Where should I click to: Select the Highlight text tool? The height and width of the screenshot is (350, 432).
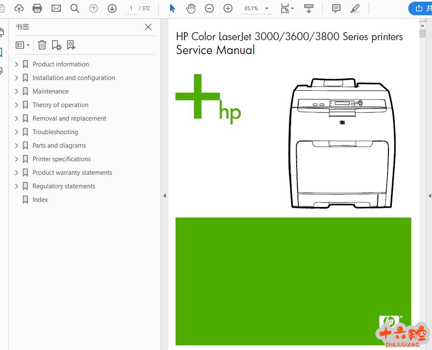(355, 8)
